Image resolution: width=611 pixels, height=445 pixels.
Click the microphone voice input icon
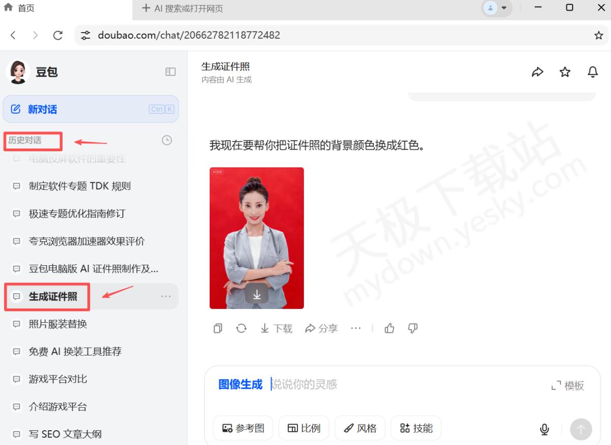click(544, 429)
